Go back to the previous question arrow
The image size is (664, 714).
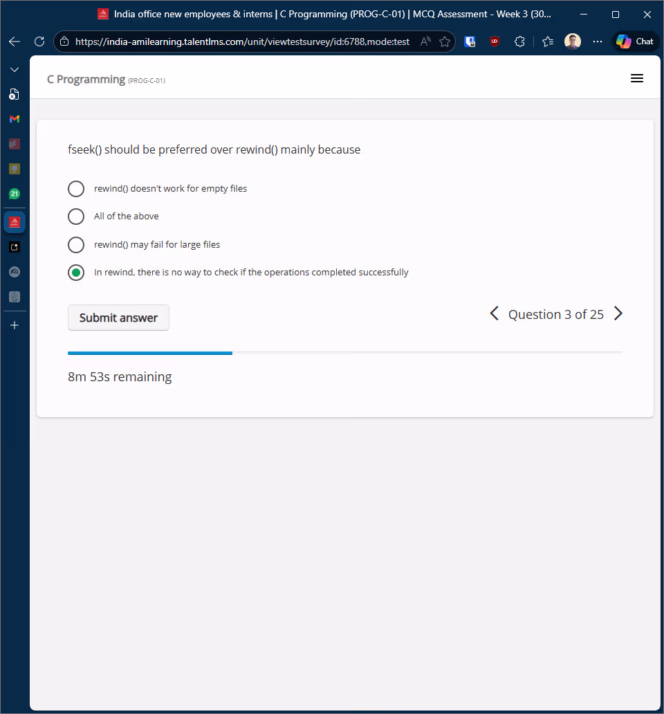click(494, 314)
